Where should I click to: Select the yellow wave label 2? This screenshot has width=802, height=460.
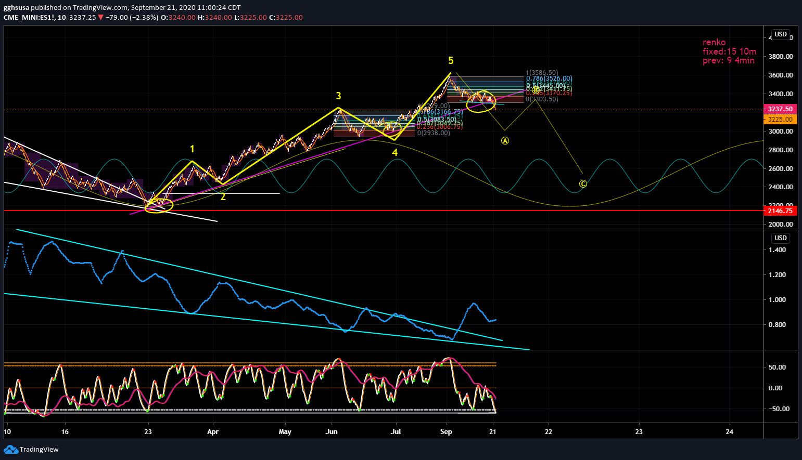[223, 197]
